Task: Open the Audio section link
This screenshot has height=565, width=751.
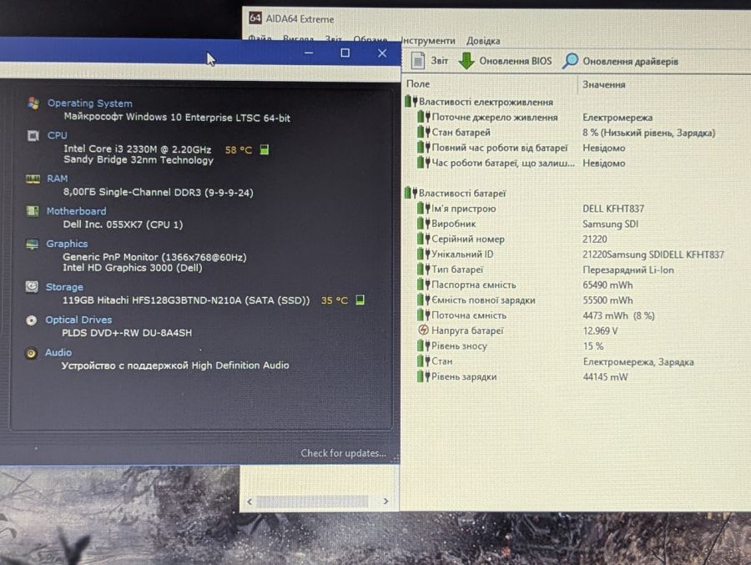Action: click(58, 352)
